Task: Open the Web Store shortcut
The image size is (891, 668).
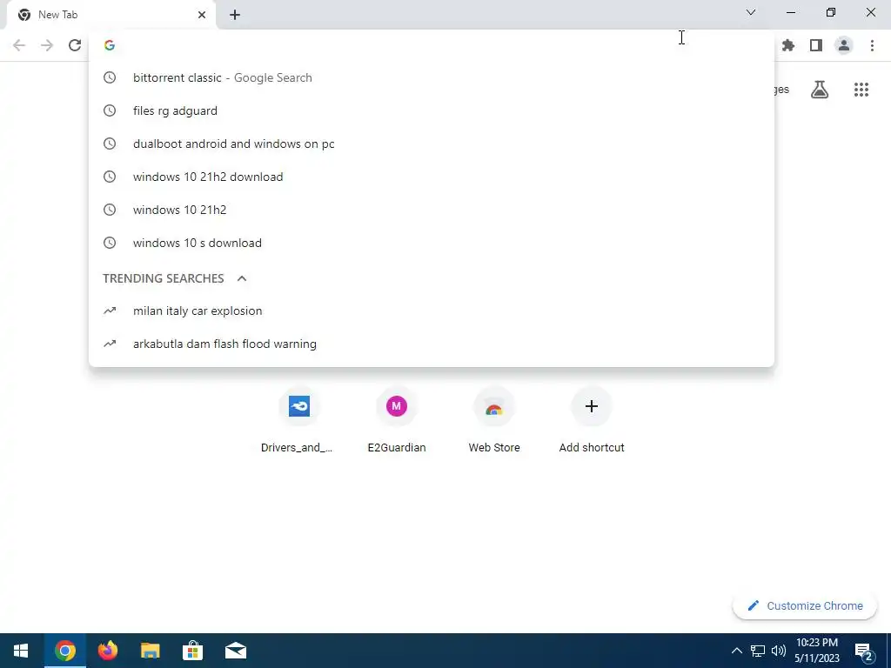Action: pyautogui.click(x=494, y=420)
